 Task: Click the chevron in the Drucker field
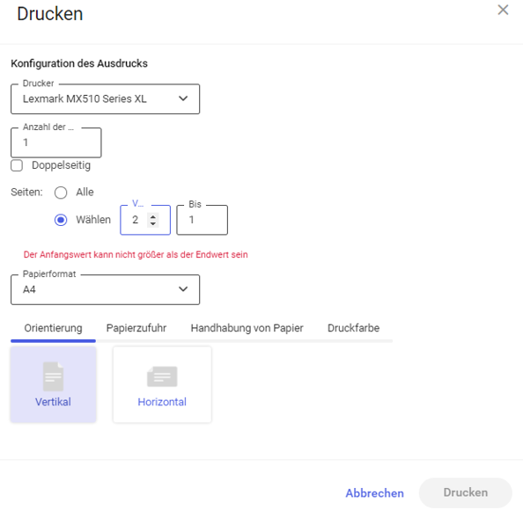[183, 98]
